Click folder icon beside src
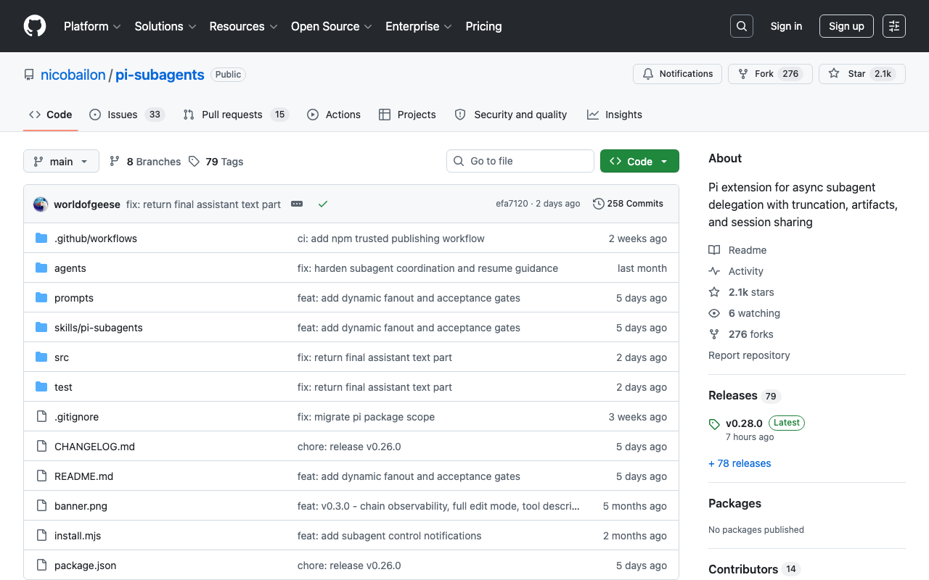The height and width of the screenshot is (580, 929). (x=41, y=357)
